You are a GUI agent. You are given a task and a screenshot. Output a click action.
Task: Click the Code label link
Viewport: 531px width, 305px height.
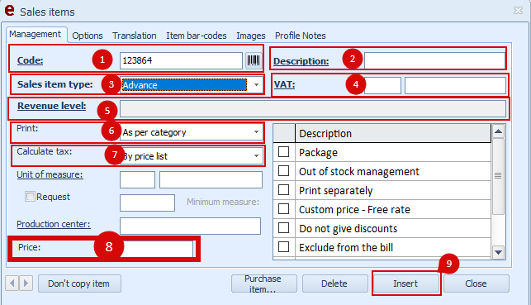[30, 60]
